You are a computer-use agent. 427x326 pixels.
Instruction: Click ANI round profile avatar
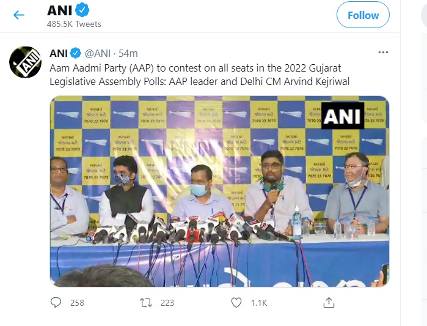coord(25,62)
